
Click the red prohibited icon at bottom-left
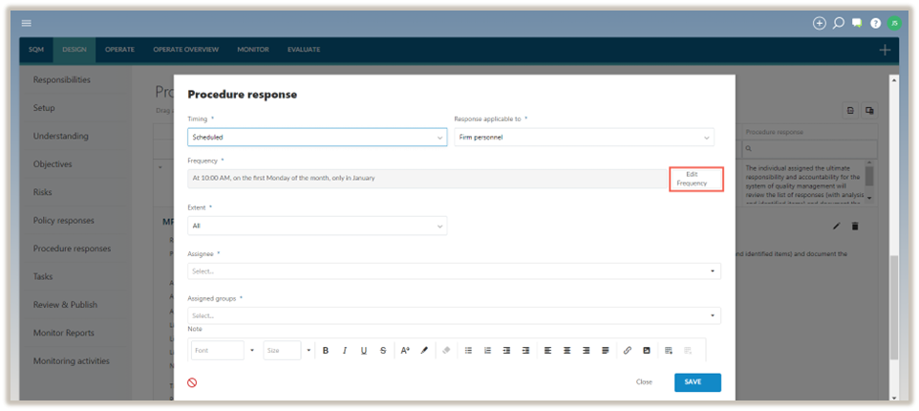(x=192, y=382)
